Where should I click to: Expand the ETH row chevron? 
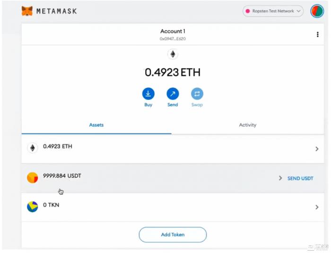tap(317, 149)
